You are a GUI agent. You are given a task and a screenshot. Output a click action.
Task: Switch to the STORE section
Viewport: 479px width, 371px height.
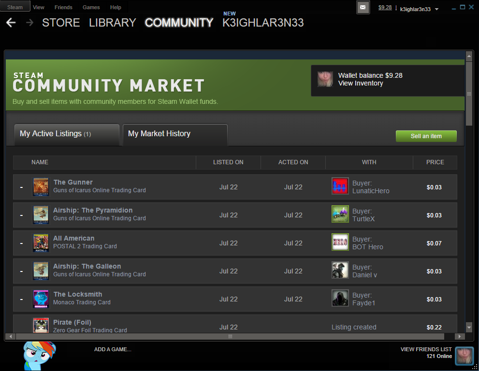[61, 23]
